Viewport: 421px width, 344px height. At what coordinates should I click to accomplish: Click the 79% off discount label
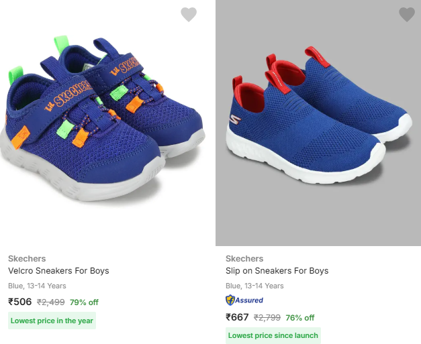tap(84, 302)
